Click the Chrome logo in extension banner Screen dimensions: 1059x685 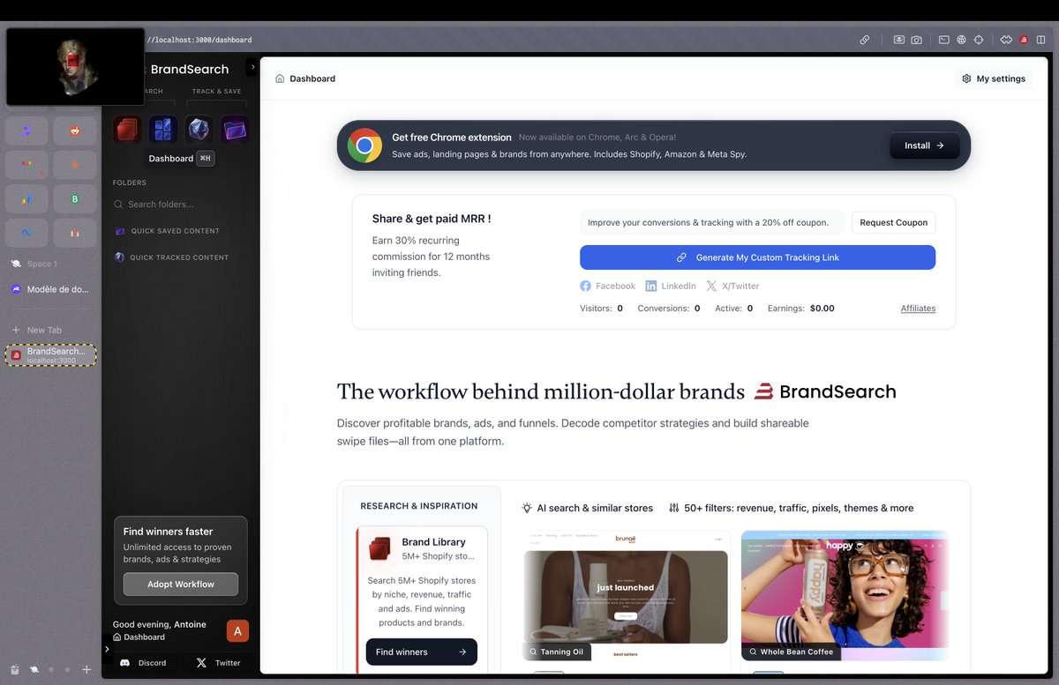[364, 145]
